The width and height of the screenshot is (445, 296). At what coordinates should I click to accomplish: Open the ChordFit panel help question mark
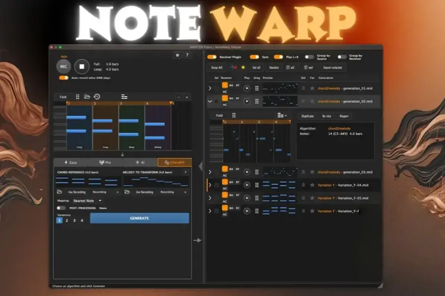tap(185, 172)
